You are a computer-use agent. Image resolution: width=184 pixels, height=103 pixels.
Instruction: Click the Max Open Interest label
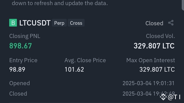click(x=151, y=60)
